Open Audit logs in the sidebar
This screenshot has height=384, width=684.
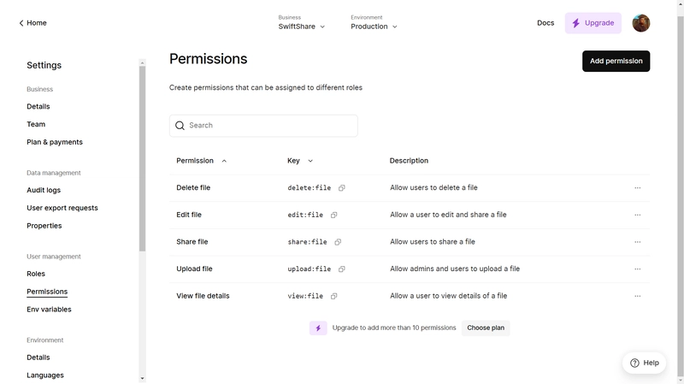click(x=44, y=190)
